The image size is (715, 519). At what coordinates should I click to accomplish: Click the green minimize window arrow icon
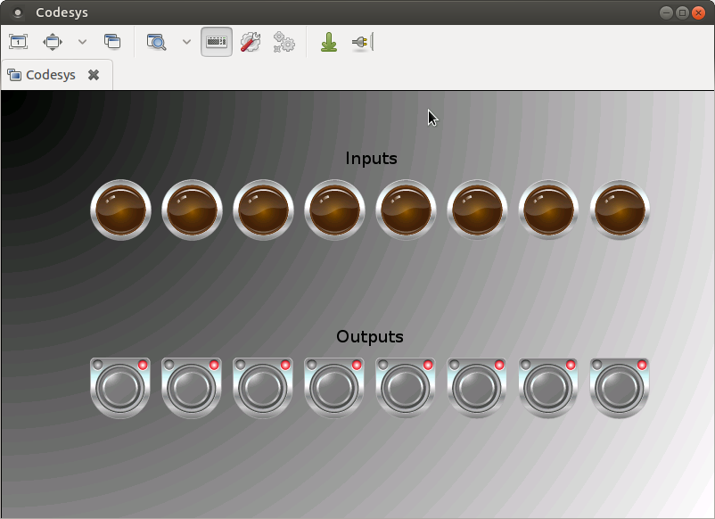coord(329,42)
